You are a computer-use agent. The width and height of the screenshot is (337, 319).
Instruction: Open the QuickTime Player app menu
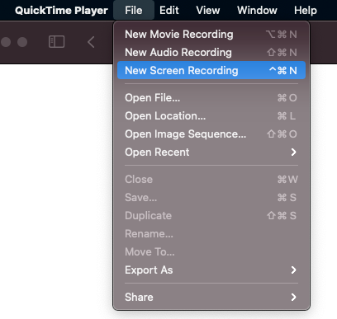click(x=61, y=11)
